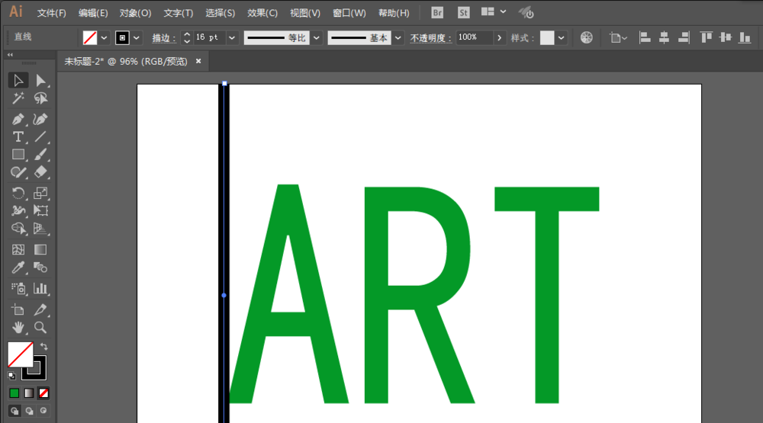This screenshot has height=423, width=763.
Task: Select the Direct Selection tool
Action: coord(40,80)
